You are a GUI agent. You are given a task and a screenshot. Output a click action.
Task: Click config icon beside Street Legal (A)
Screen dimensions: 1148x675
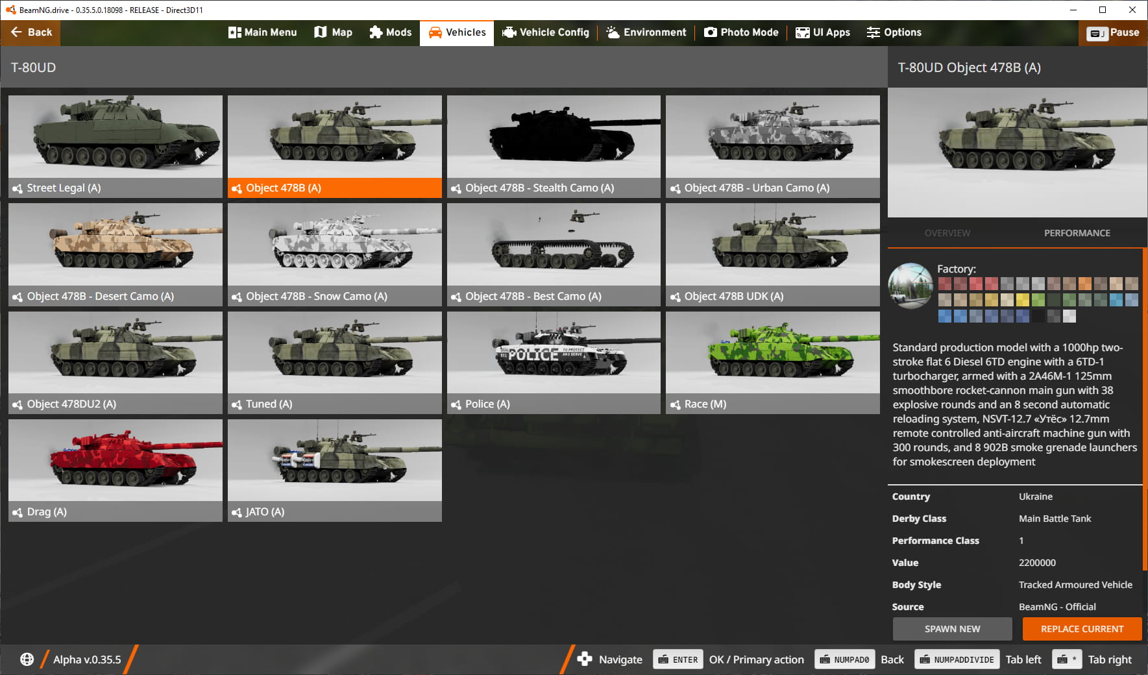18,188
